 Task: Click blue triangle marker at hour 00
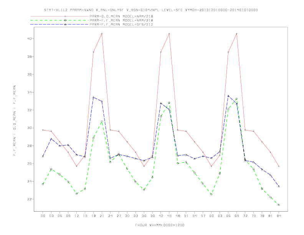coord(43,156)
